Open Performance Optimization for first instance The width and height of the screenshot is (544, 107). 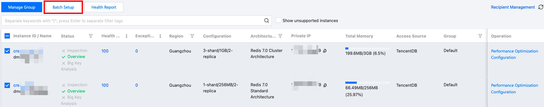tap(514, 51)
